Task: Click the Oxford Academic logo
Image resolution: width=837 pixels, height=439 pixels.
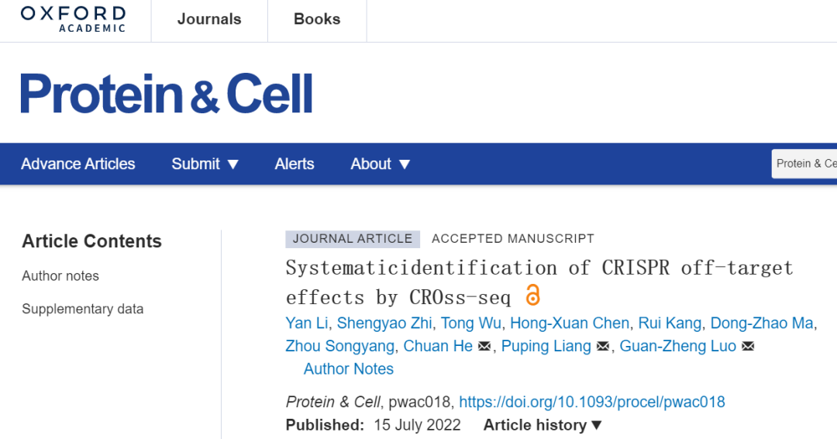Action: click(73, 19)
